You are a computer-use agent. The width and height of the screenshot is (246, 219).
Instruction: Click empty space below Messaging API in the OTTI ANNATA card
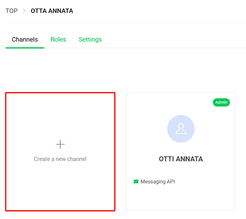(x=181, y=198)
